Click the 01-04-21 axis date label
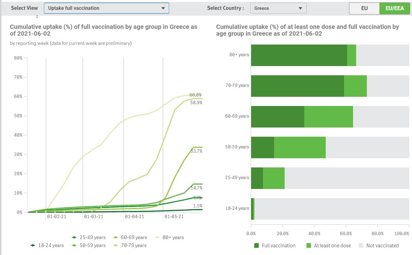This screenshot has width=412, height=255. tap(134, 217)
